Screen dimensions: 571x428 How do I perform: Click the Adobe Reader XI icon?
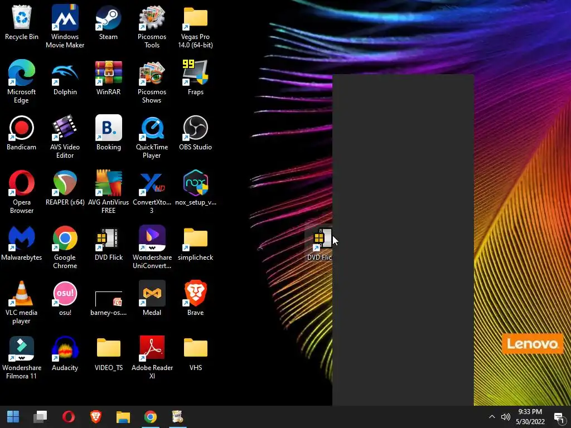click(x=152, y=357)
